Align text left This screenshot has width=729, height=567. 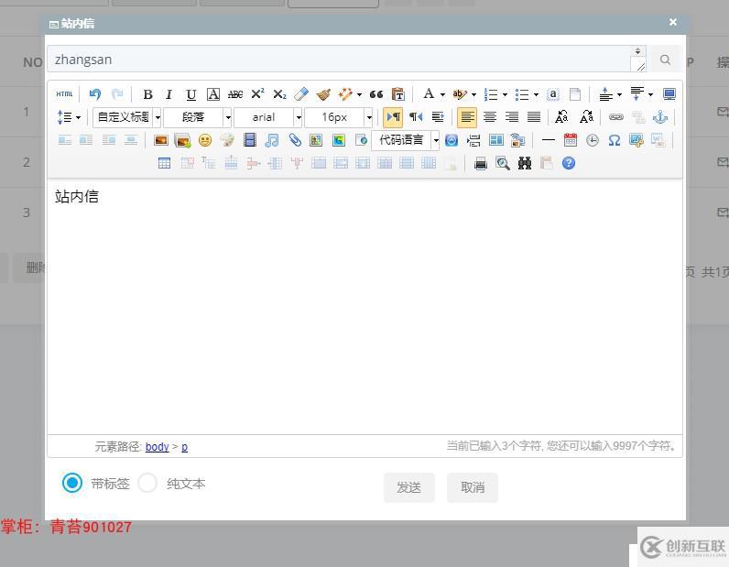[x=467, y=117]
